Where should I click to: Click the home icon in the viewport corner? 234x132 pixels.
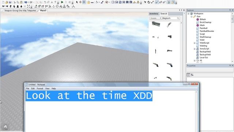tap(5, 127)
